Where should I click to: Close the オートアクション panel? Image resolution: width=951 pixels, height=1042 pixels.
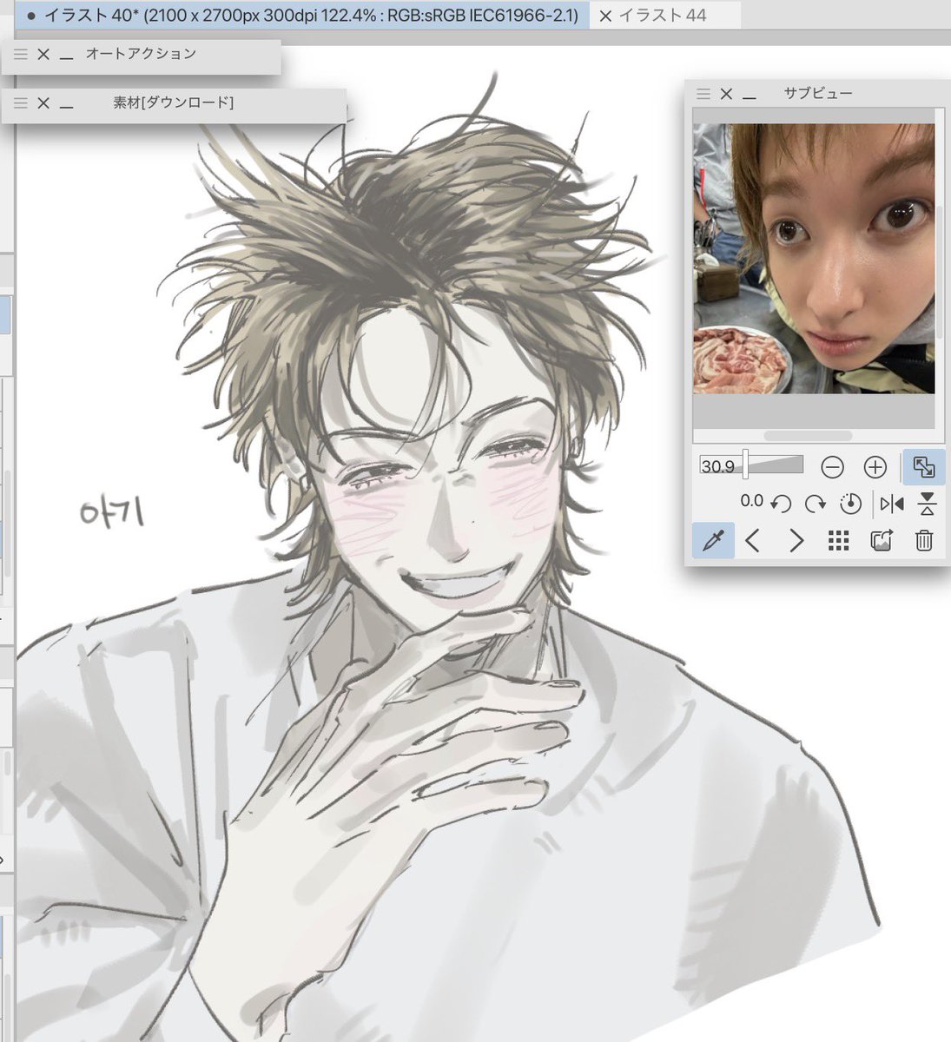(x=43, y=54)
